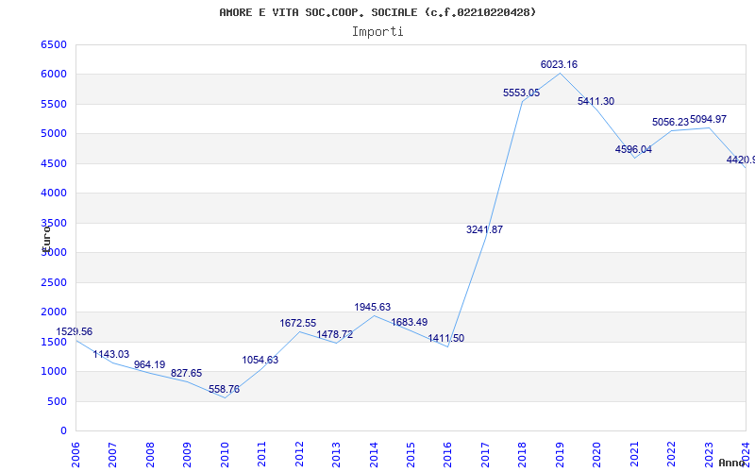Click the 1054.63 data label
This screenshot has height=472, width=755.
click(x=260, y=360)
